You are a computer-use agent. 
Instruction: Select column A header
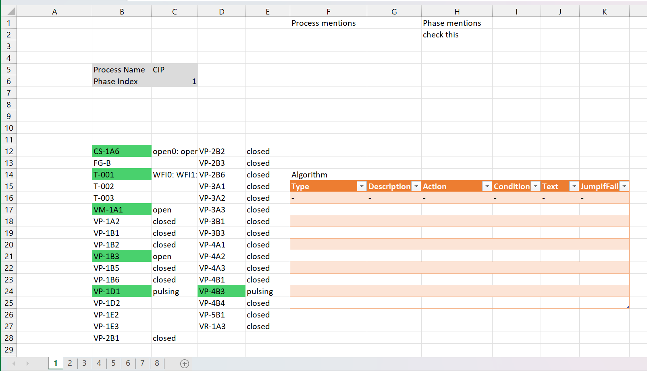[x=54, y=12]
